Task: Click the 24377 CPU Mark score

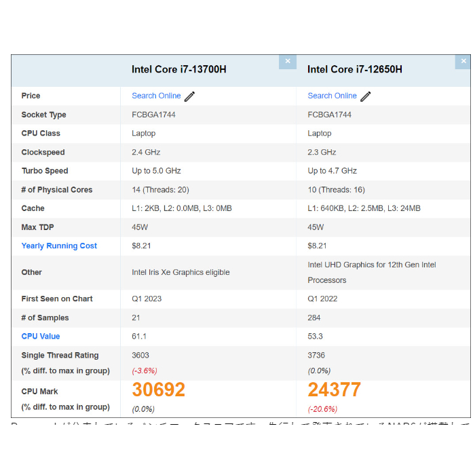Action: click(334, 389)
